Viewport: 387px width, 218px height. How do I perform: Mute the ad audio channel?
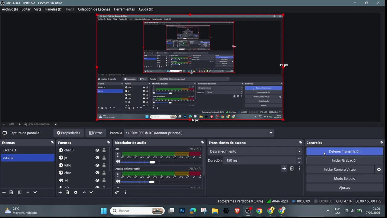pos(118,162)
